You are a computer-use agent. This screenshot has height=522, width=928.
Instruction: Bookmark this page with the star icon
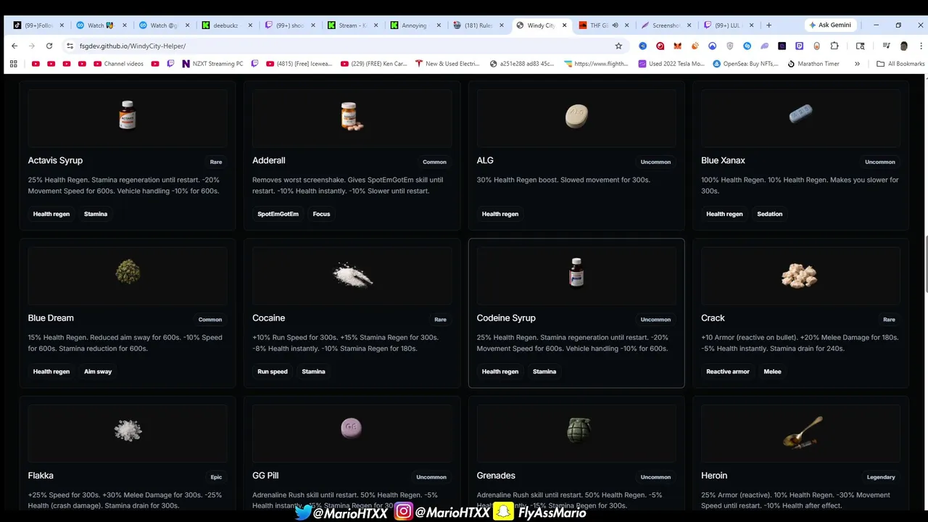point(618,46)
